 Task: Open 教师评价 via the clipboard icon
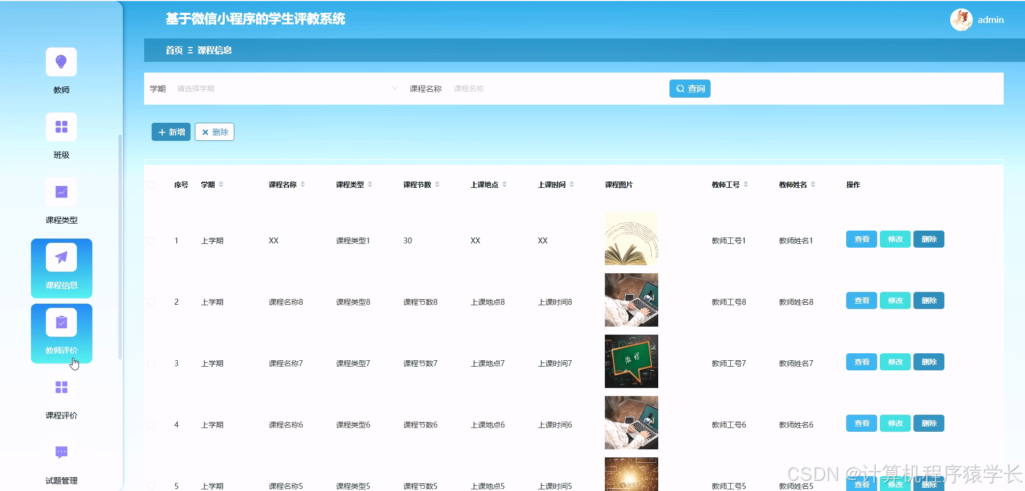pyautogui.click(x=61, y=322)
